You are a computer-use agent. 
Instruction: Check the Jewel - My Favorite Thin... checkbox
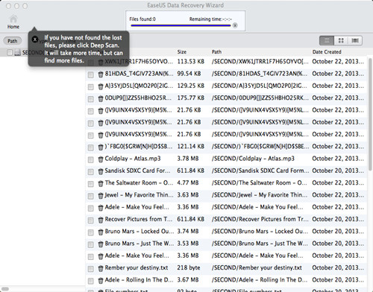(91, 196)
